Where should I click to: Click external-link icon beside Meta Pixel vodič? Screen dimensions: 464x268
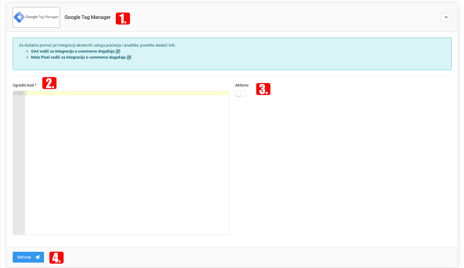pyautogui.click(x=129, y=57)
